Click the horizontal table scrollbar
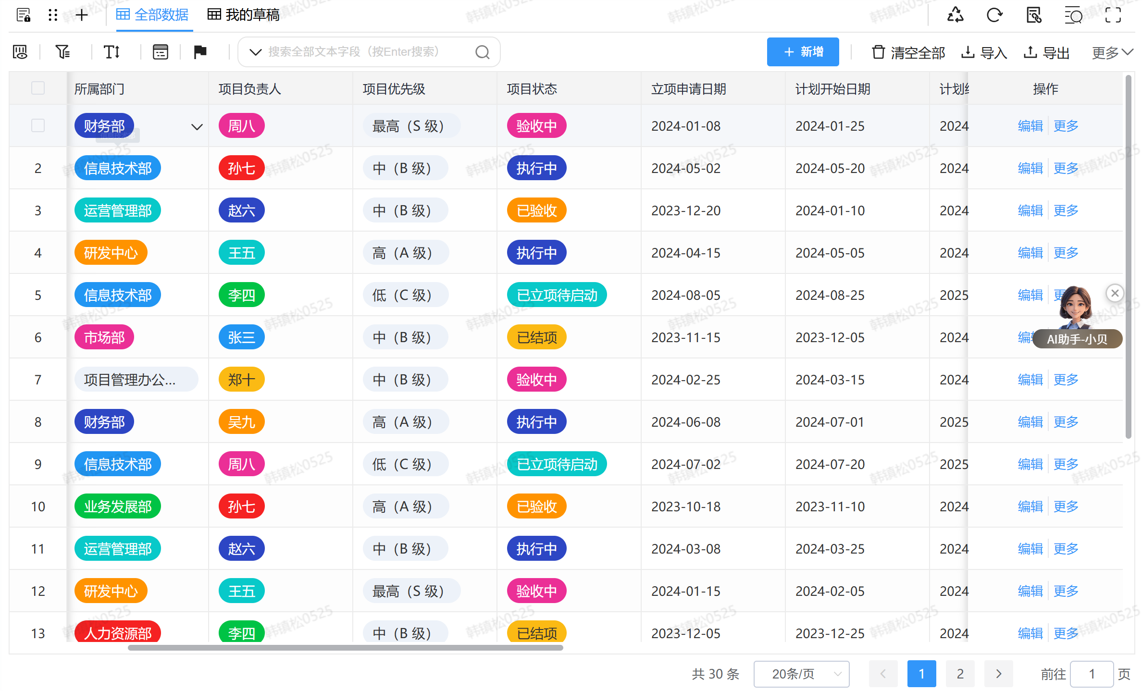The image size is (1142, 691). (345, 648)
